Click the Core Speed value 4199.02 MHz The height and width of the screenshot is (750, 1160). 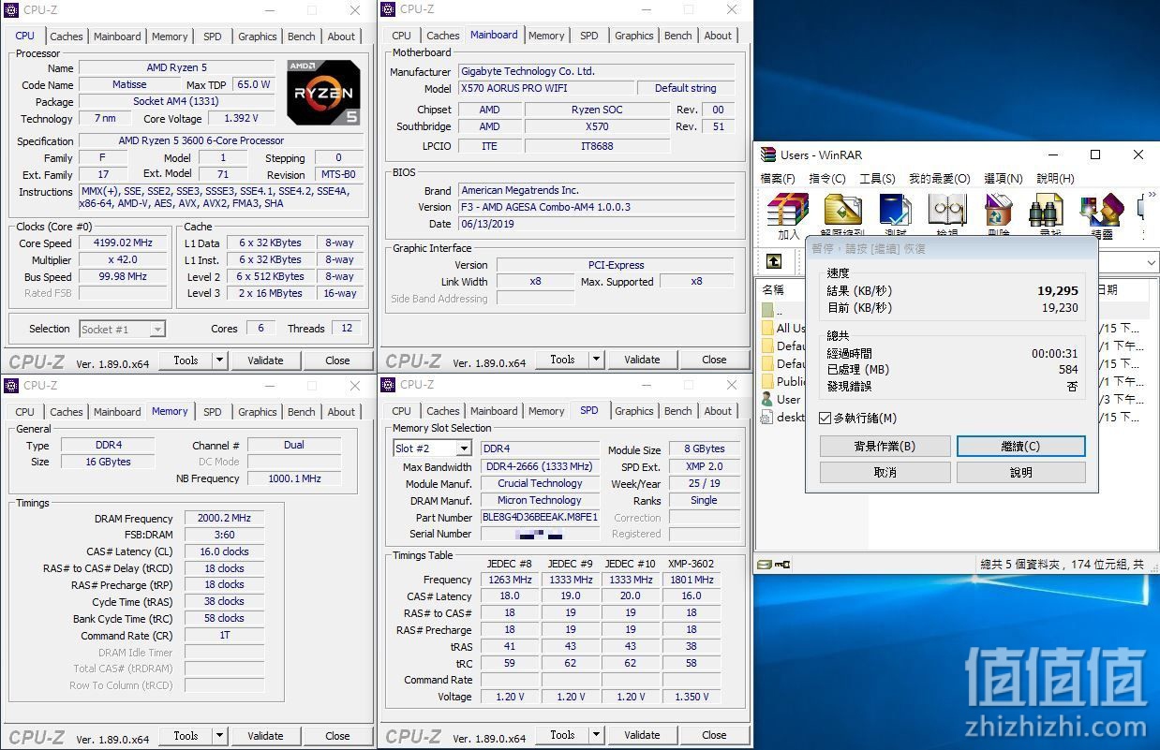[123, 243]
